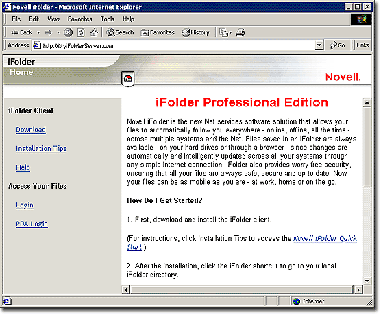Screen dimensions: 383x315
Task: Click the Windows logo throbber icon
Action: (362, 19)
